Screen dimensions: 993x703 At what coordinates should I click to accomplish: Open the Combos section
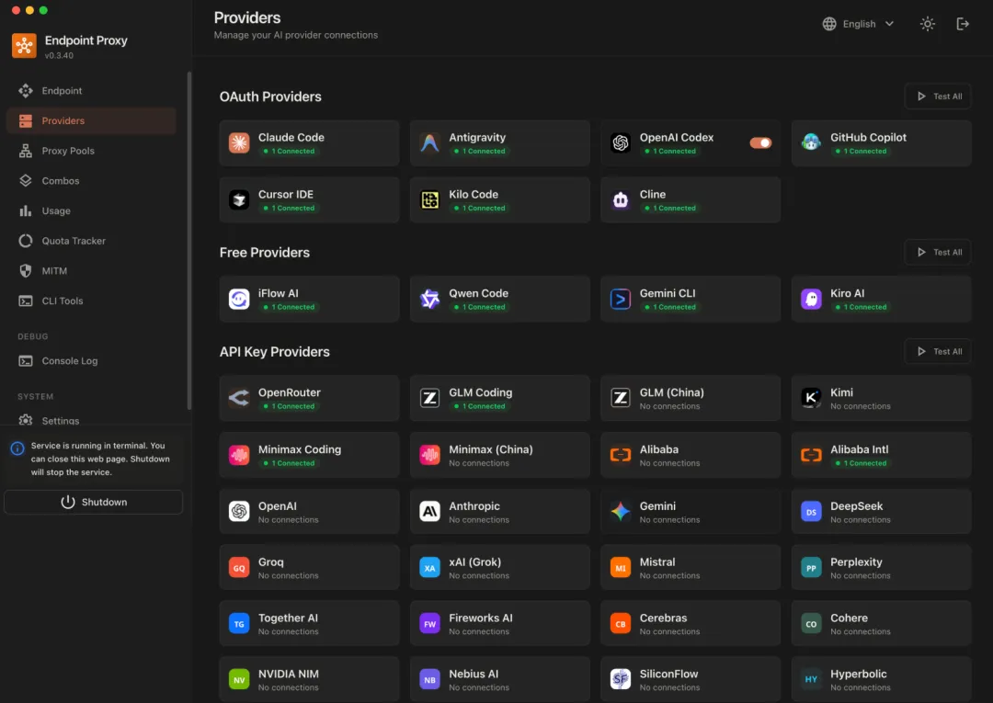[x=91, y=181]
